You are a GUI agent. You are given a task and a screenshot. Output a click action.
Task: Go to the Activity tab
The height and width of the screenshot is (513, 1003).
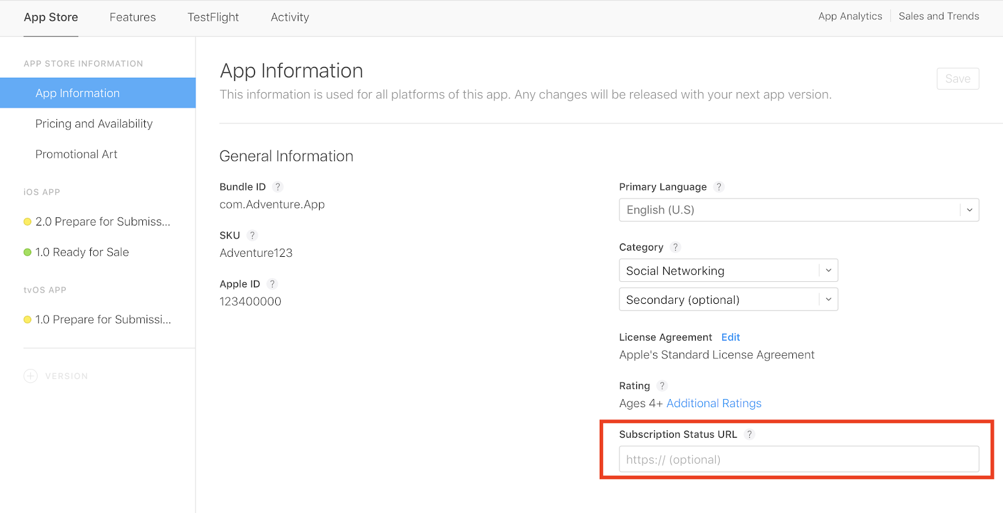point(290,18)
